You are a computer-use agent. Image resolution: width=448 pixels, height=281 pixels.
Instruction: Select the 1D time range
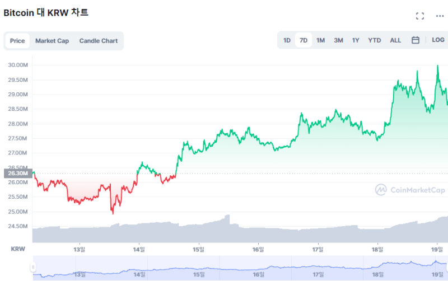point(287,40)
